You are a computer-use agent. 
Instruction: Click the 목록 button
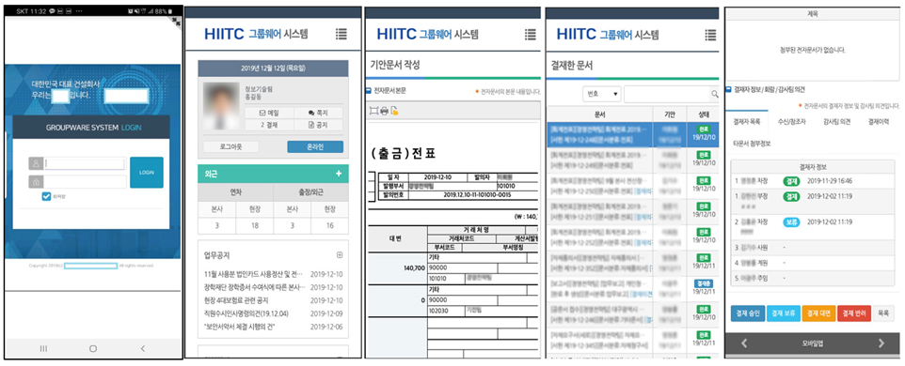click(x=883, y=313)
